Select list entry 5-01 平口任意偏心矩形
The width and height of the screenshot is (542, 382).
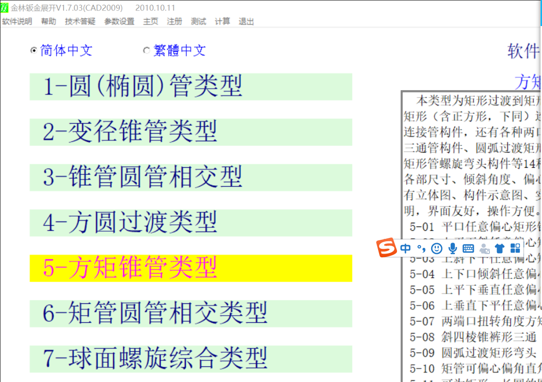point(475,227)
